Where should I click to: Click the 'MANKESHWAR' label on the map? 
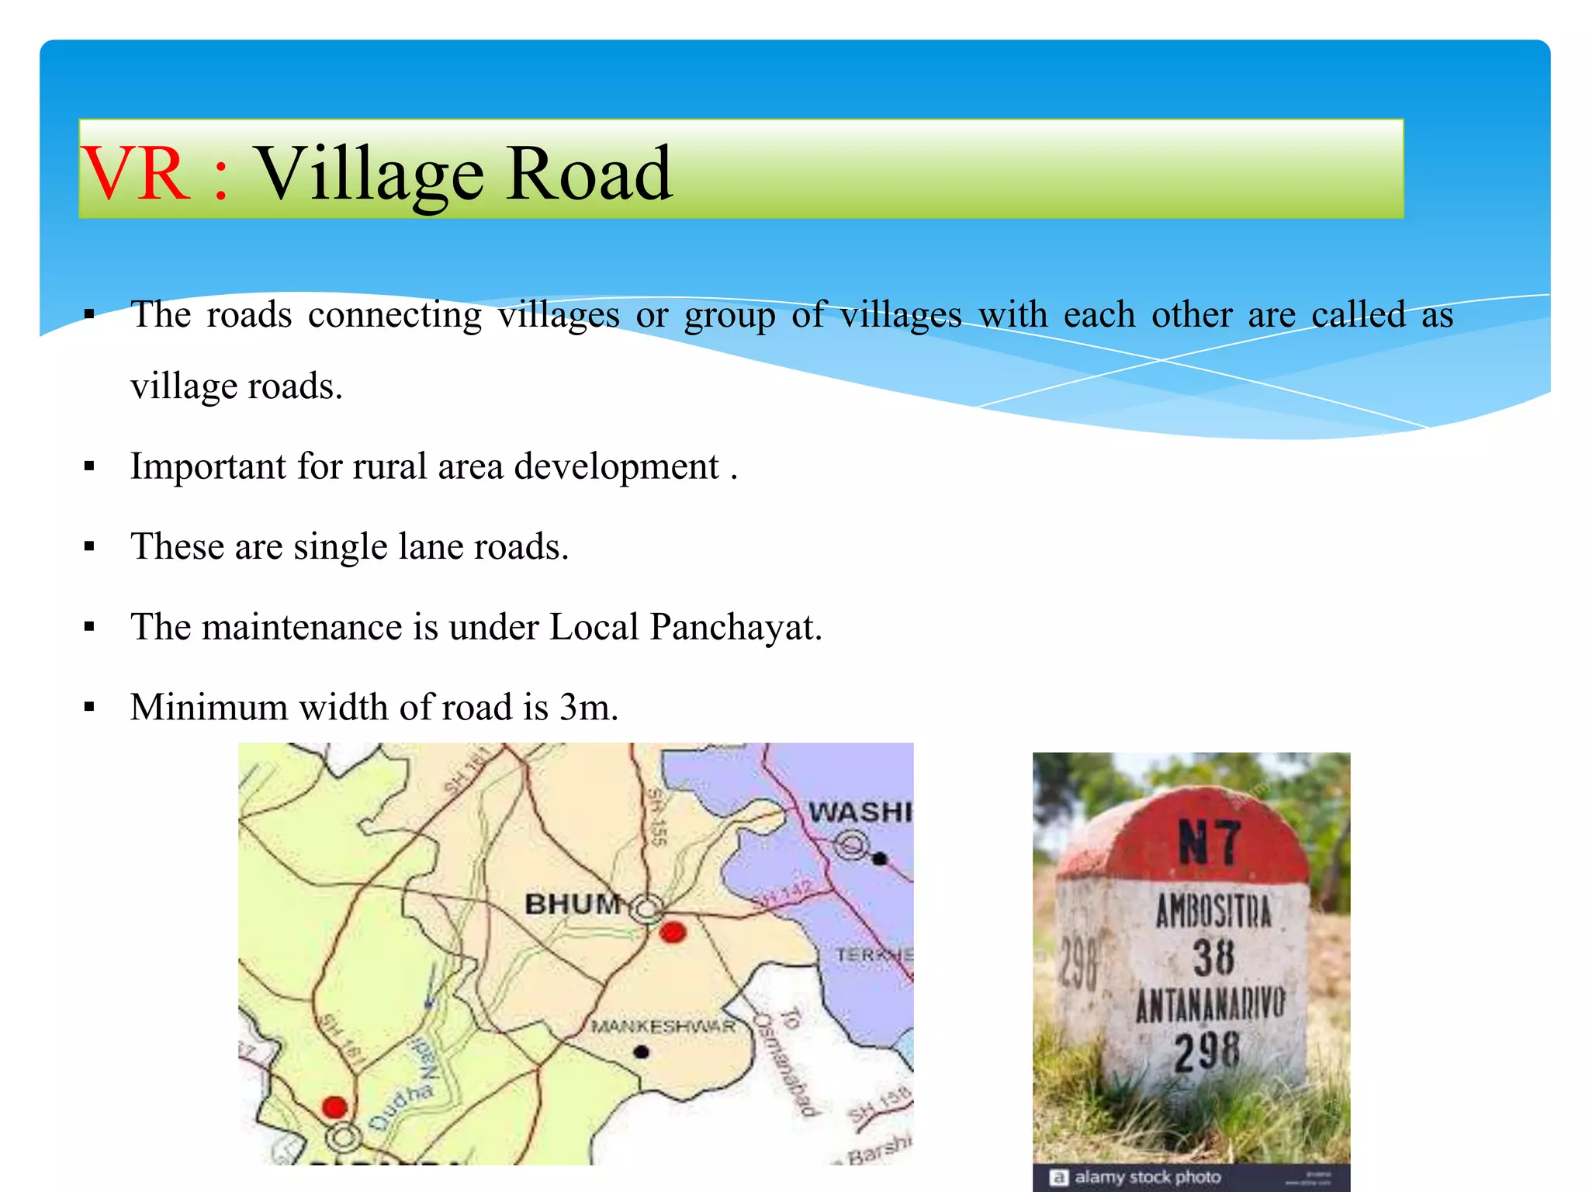(x=663, y=1027)
